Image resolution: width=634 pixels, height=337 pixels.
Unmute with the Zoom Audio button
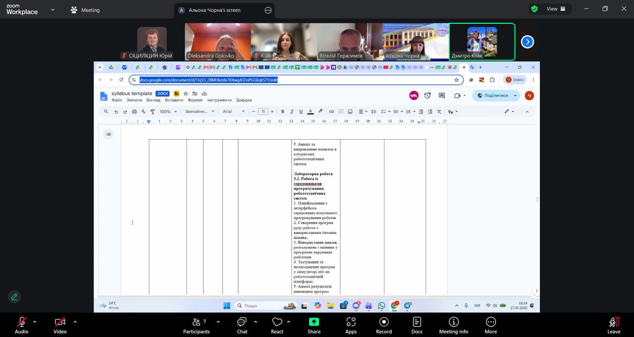click(21, 325)
